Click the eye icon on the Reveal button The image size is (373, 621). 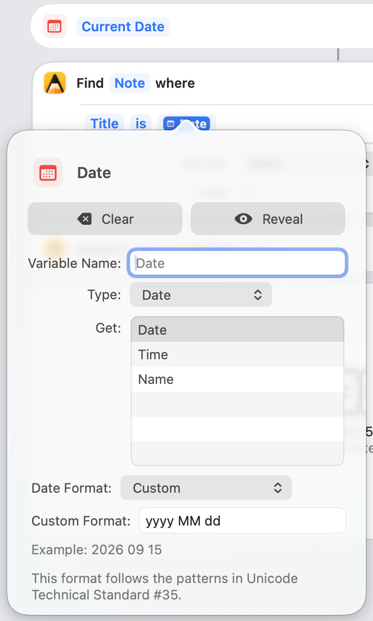[243, 219]
